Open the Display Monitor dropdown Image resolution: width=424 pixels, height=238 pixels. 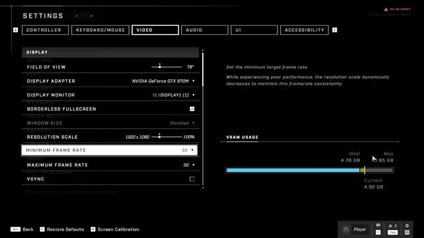click(174, 95)
